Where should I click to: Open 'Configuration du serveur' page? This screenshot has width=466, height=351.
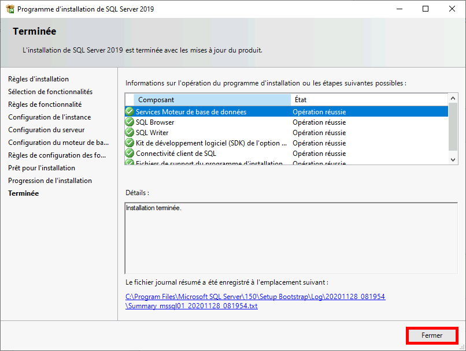[46, 130]
